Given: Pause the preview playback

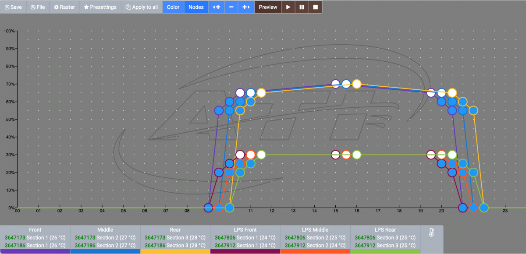Looking at the screenshot, I should (302, 7).
